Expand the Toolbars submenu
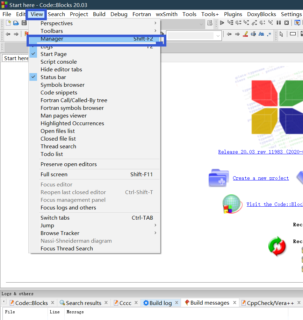 click(x=94, y=31)
